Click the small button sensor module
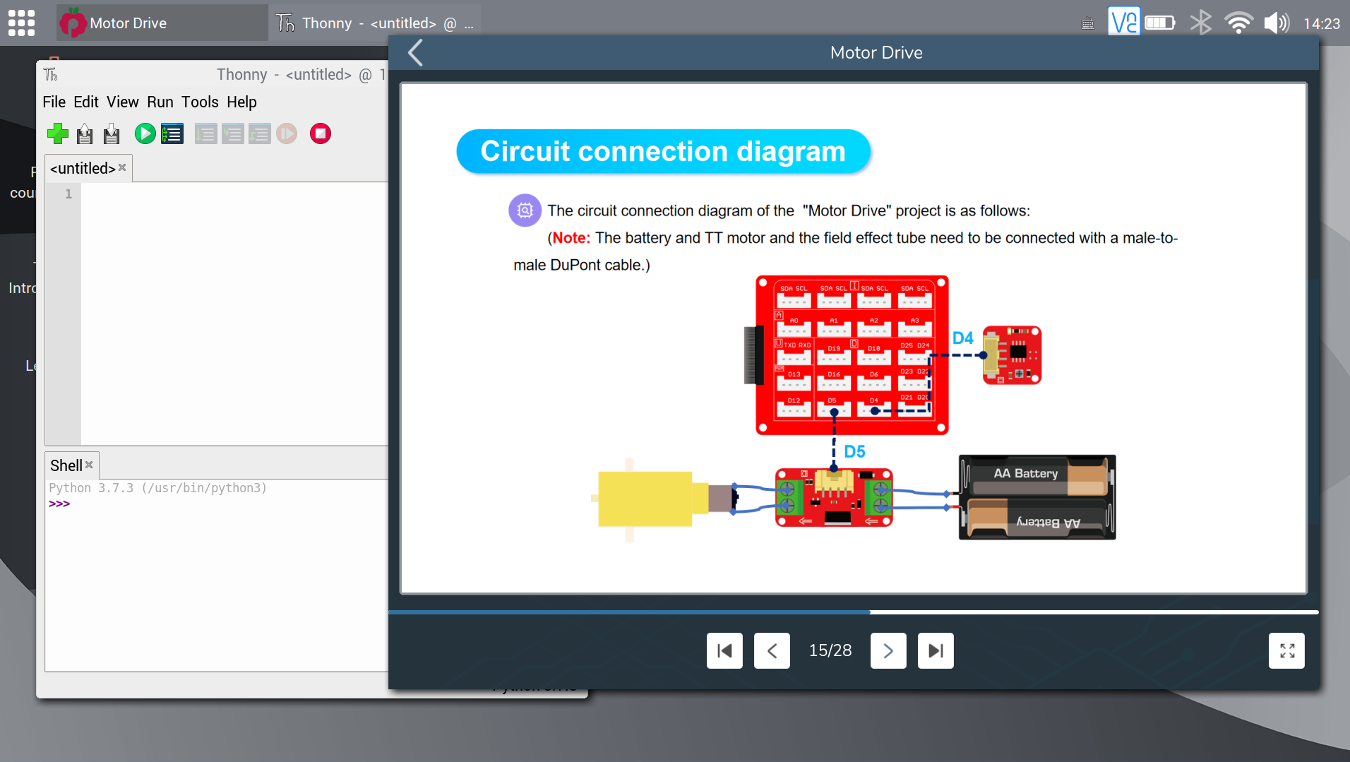The image size is (1350, 762). tap(1012, 355)
